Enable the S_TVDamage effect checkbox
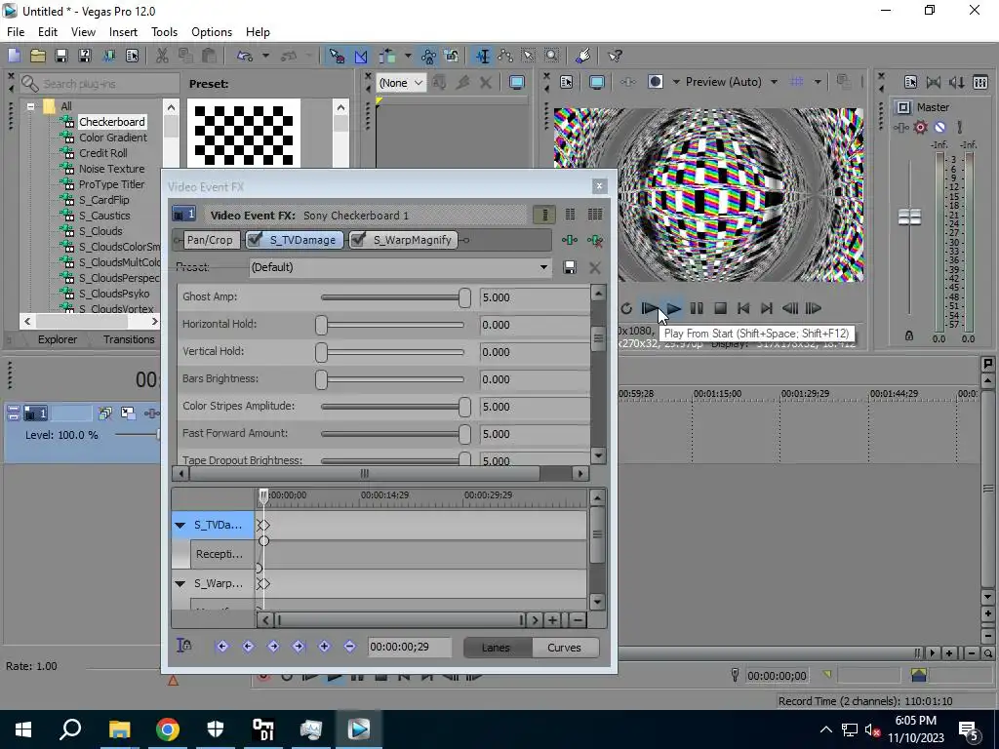The height and width of the screenshot is (749, 999). (x=255, y=240)
